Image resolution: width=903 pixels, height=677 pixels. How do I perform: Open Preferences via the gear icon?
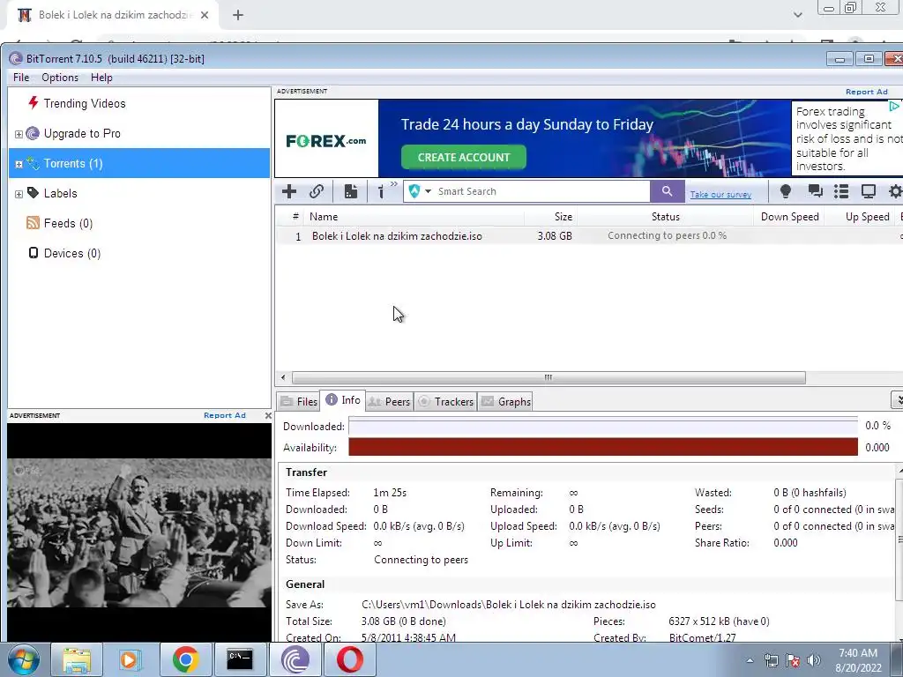coord(896,191)
